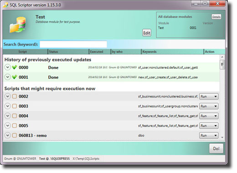The width and height of the screenshot is (237, 173).
Task: Click keywords text starting sf_businessunit,sf_usergroup
Action: (168, 106)
